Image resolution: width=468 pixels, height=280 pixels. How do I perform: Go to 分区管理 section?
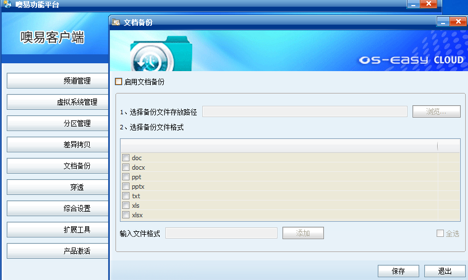pos(57,123)
